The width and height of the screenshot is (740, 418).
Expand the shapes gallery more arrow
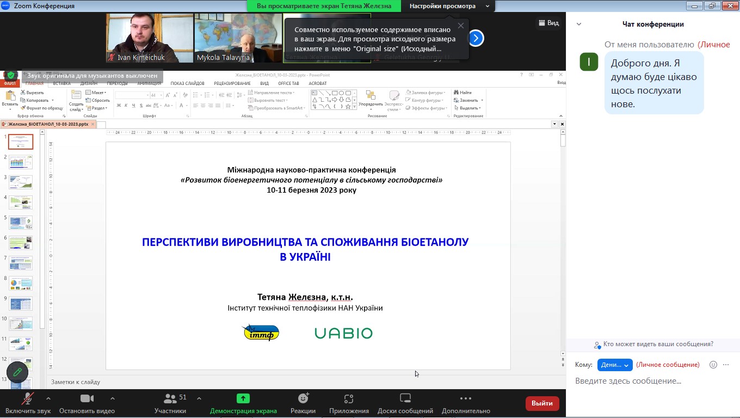(355, 107)
